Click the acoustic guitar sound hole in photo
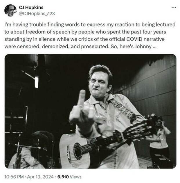180x183 pixels. point(77,151)
